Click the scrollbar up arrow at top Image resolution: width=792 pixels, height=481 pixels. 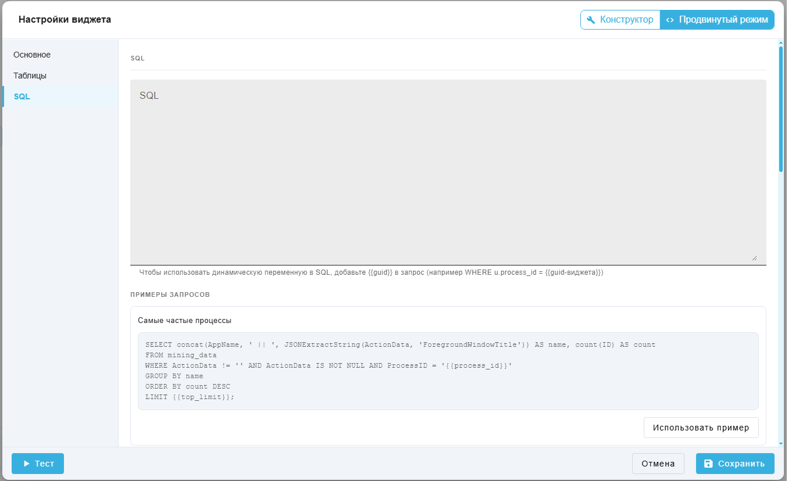[781, 42]
